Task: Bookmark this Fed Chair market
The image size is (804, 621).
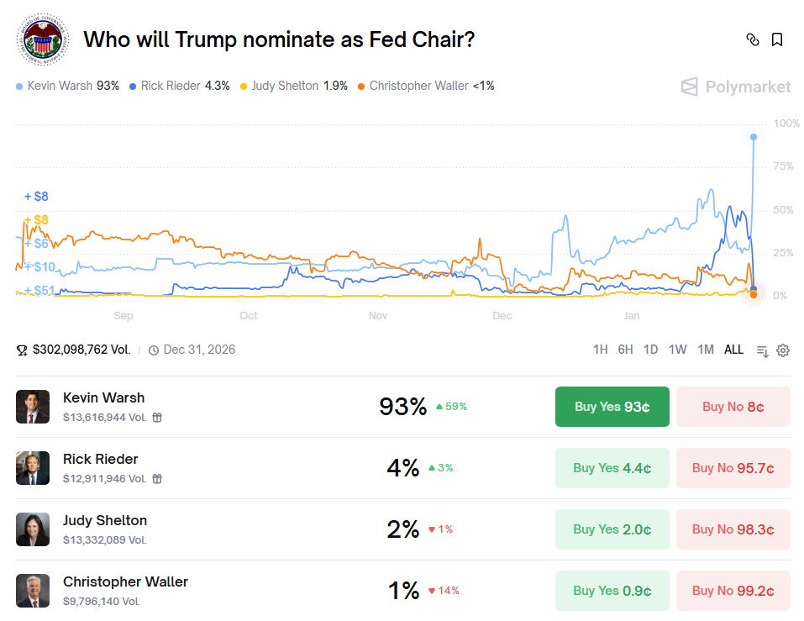Action: 777,39
